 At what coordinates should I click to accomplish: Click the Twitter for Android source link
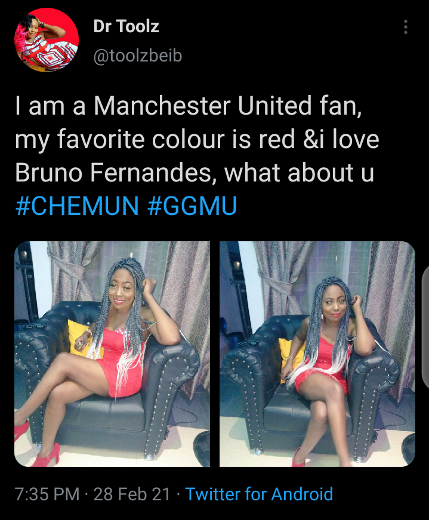coord(259,494)
